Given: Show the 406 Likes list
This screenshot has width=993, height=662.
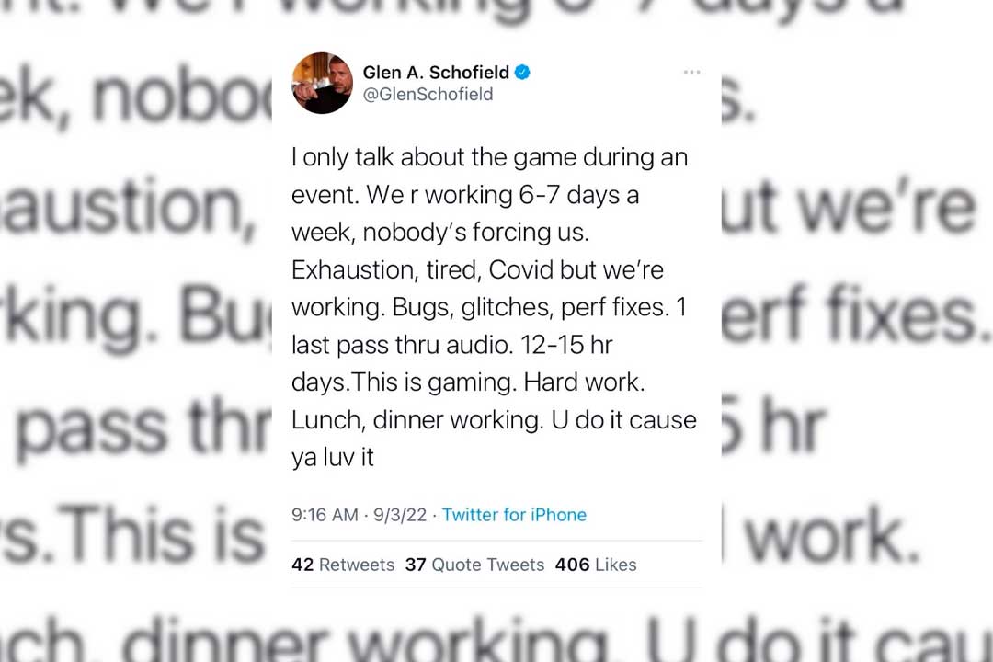Looking at the screenshot, I should pyautogui.click(x=596, y=565).
